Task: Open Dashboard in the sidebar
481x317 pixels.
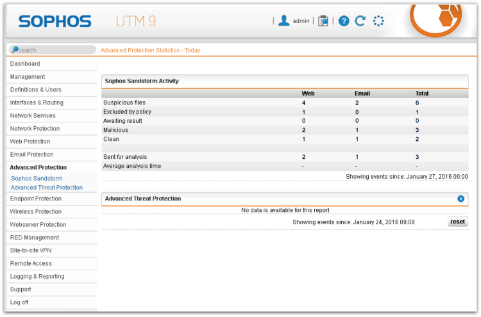Action: [x=51, y=63]
